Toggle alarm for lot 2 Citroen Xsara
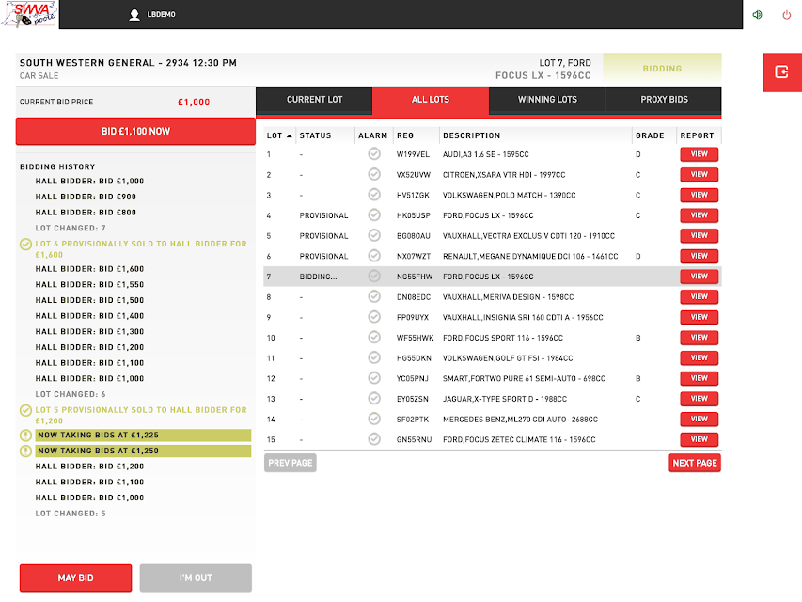 [374, 174]
